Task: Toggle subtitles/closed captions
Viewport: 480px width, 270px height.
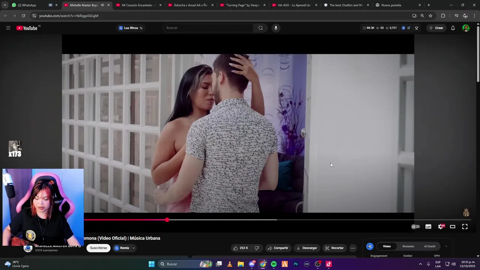Action: tap(428, 226)
